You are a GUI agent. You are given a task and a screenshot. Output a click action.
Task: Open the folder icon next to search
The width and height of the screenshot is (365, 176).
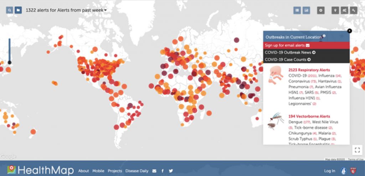pyautogui.click(x=18, y=10)
